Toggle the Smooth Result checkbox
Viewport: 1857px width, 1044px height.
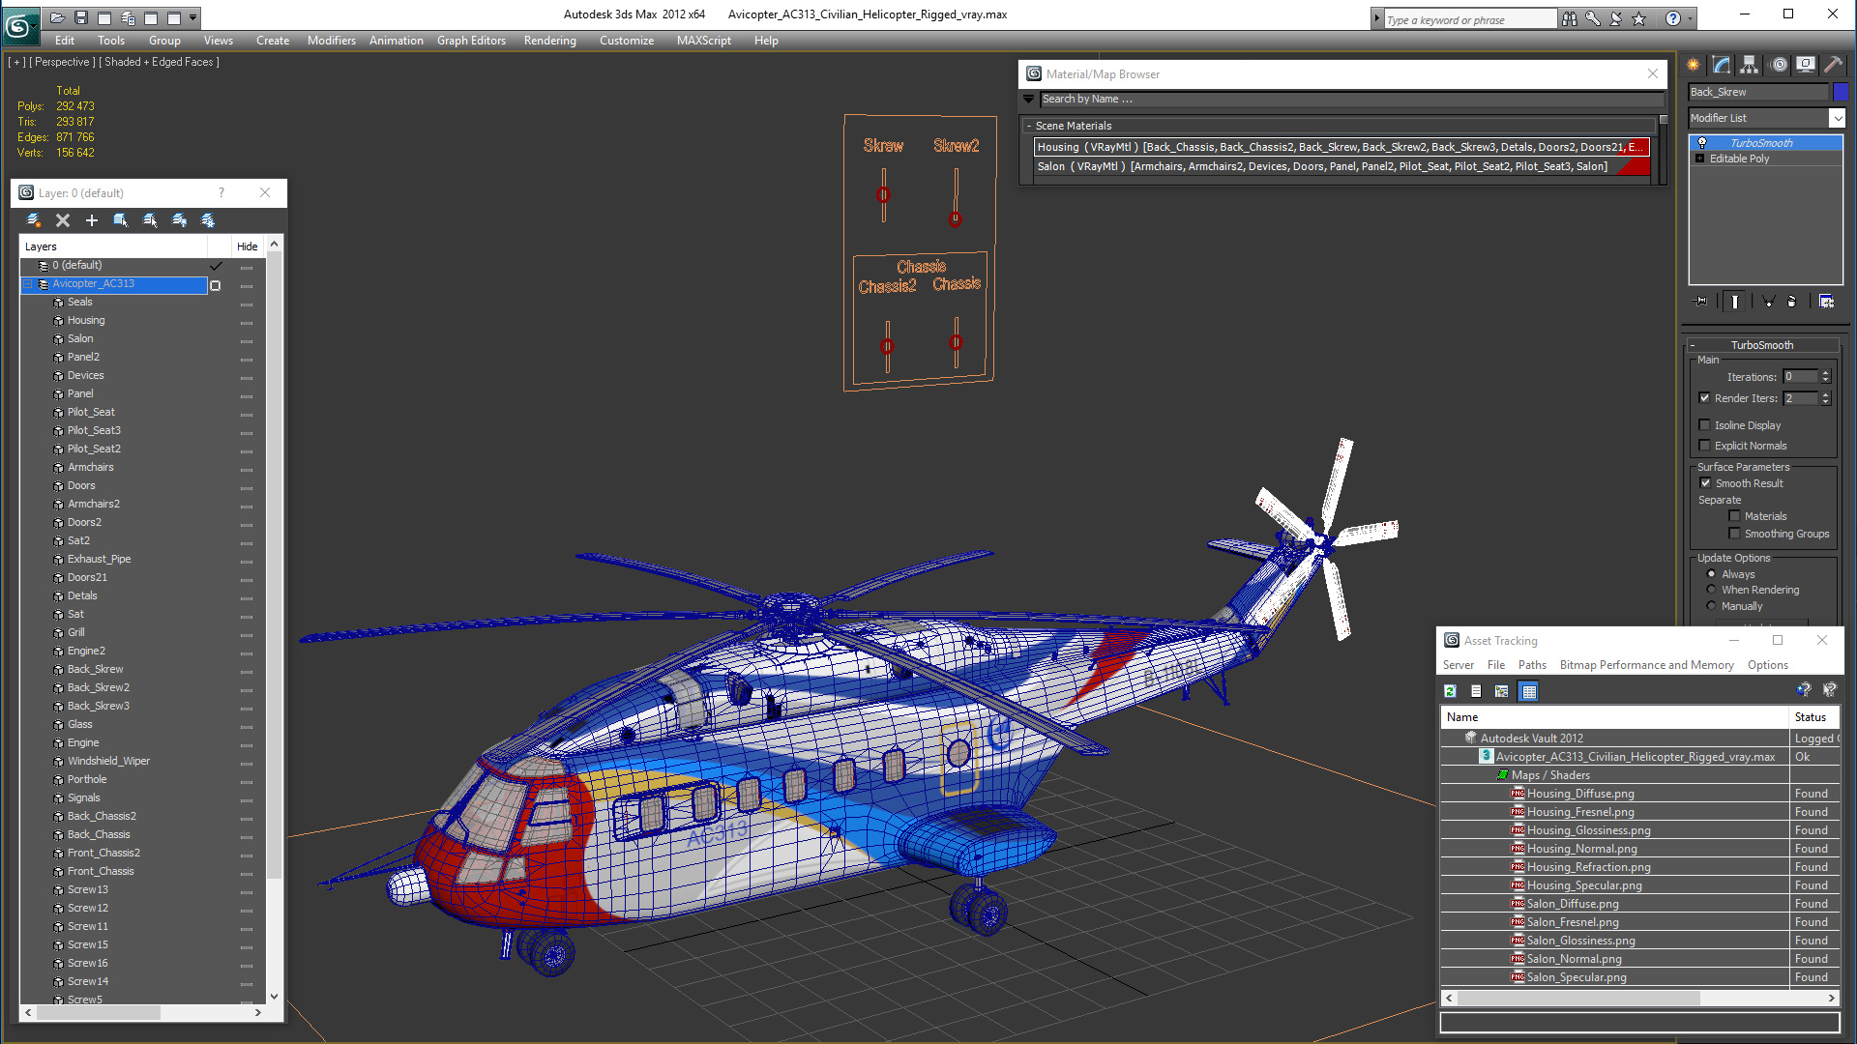point(1705,483)
